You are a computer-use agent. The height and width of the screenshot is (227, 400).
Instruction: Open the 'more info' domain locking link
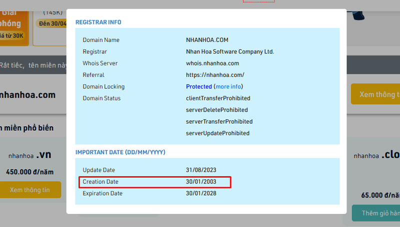pos(228,86)
